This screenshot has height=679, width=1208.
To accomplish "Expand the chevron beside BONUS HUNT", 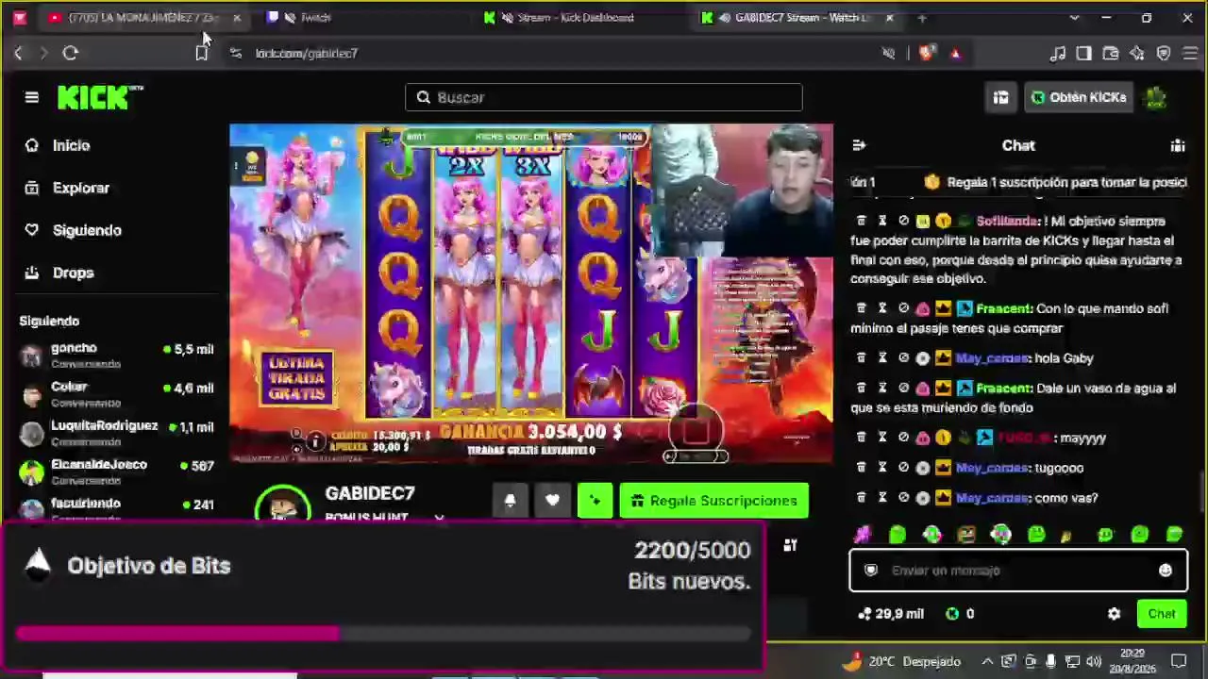I will (x=439, y=518).
